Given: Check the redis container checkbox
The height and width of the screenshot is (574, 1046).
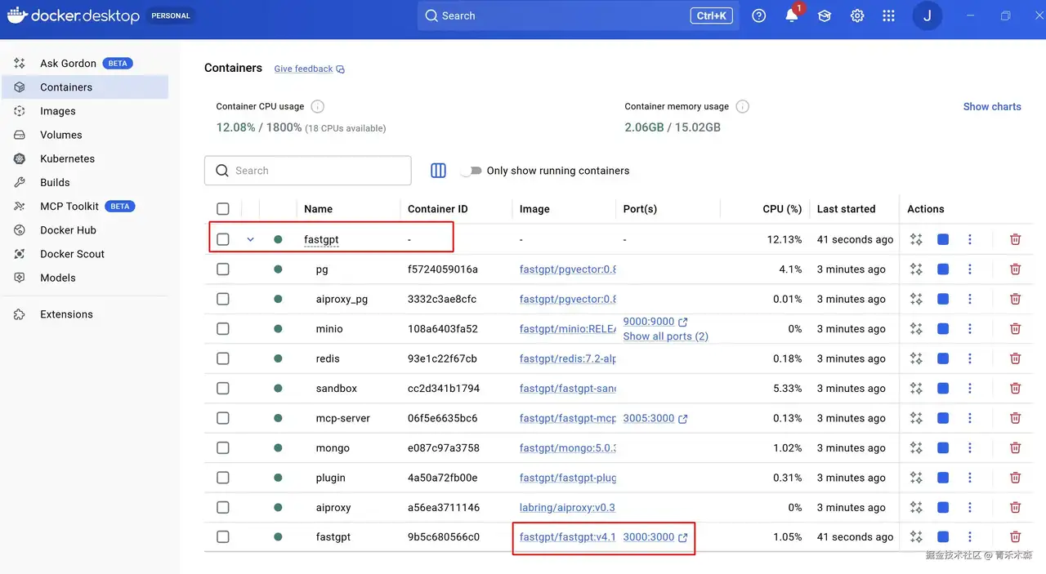Looking at the screenshot, I should pos(223,358).
